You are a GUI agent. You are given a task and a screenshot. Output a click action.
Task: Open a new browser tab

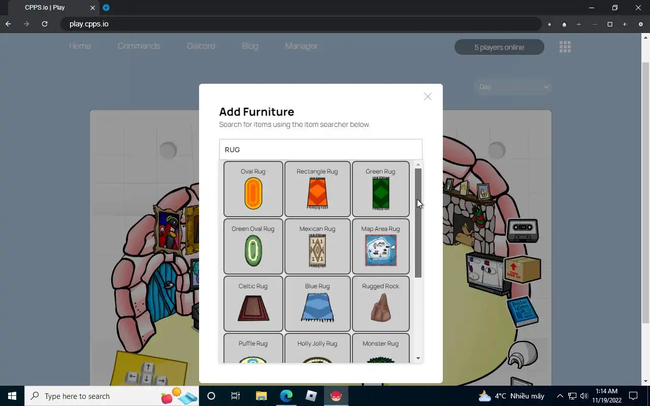tap(106, 8)
